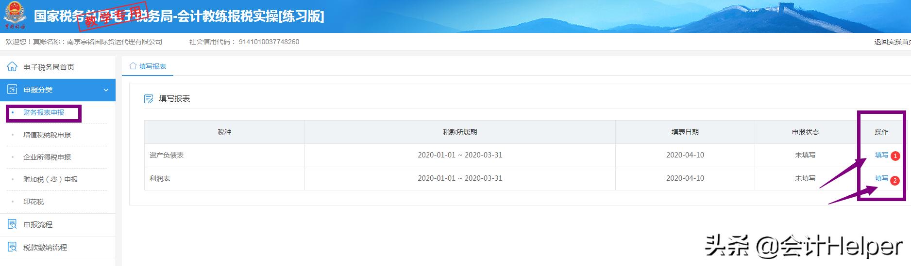Image resolution: width=911 pixels, height=266 pixels.
Task: Click the 操作 column header
Action: click(881, 132)
